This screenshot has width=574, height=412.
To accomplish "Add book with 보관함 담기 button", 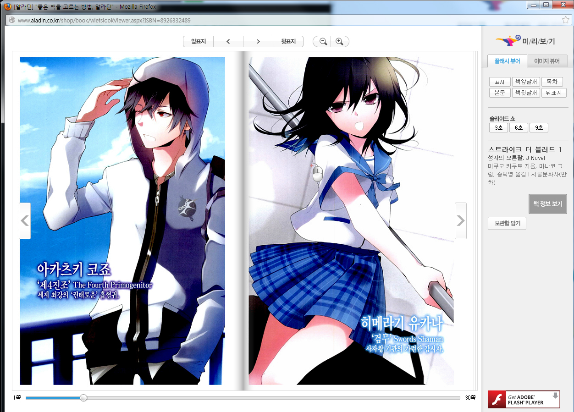I will pyautogui.click(x=507, y=224).
